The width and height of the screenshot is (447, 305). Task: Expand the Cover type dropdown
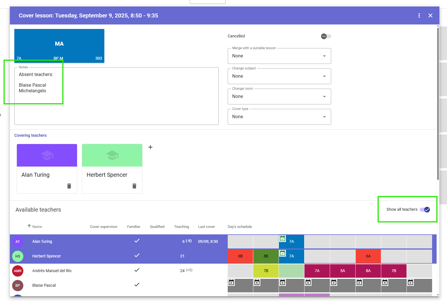(279, 117)
